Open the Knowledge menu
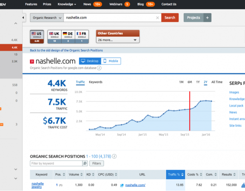 pyautogui.click(x=67, y=4)
